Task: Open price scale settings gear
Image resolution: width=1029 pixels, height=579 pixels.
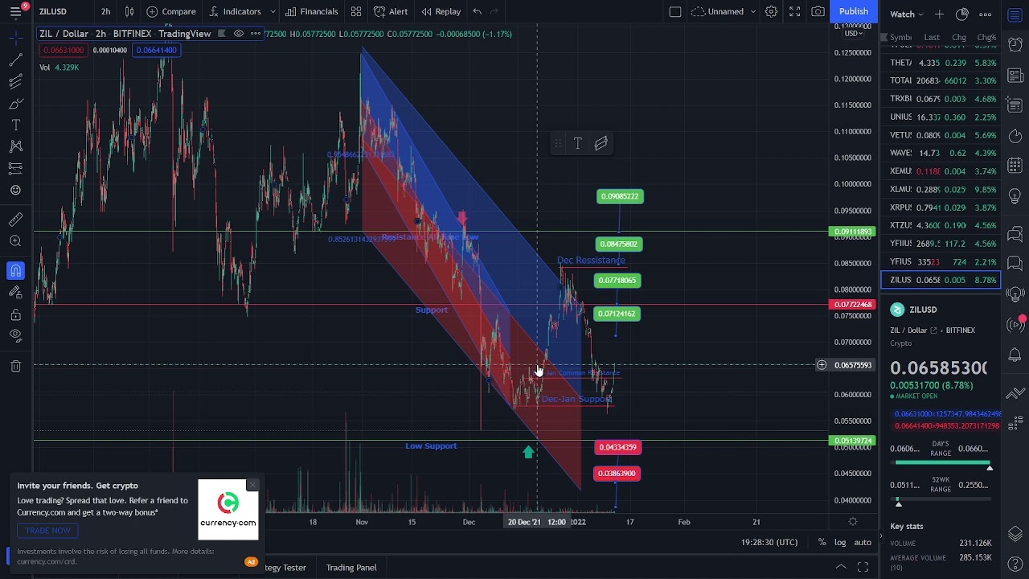Action: click(853, 522)
